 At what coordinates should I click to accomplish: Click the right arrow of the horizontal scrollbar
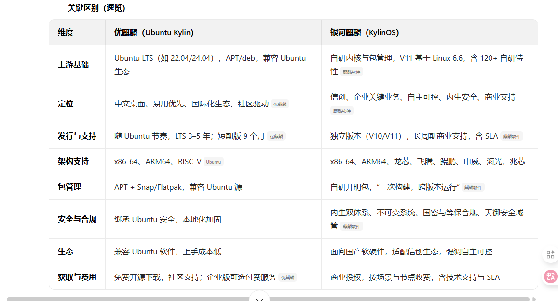coord(534,299)
